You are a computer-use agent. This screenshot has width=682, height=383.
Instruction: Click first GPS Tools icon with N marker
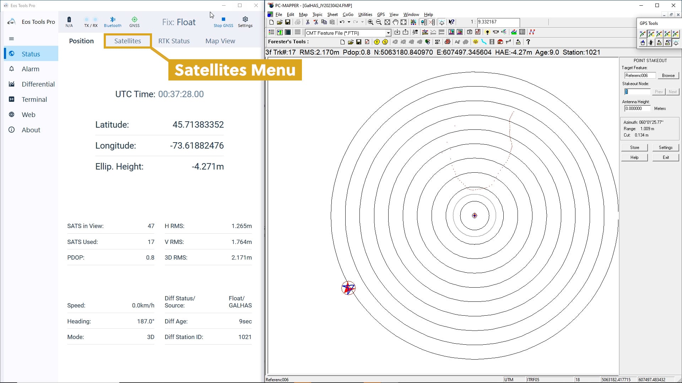pos(643,34)
